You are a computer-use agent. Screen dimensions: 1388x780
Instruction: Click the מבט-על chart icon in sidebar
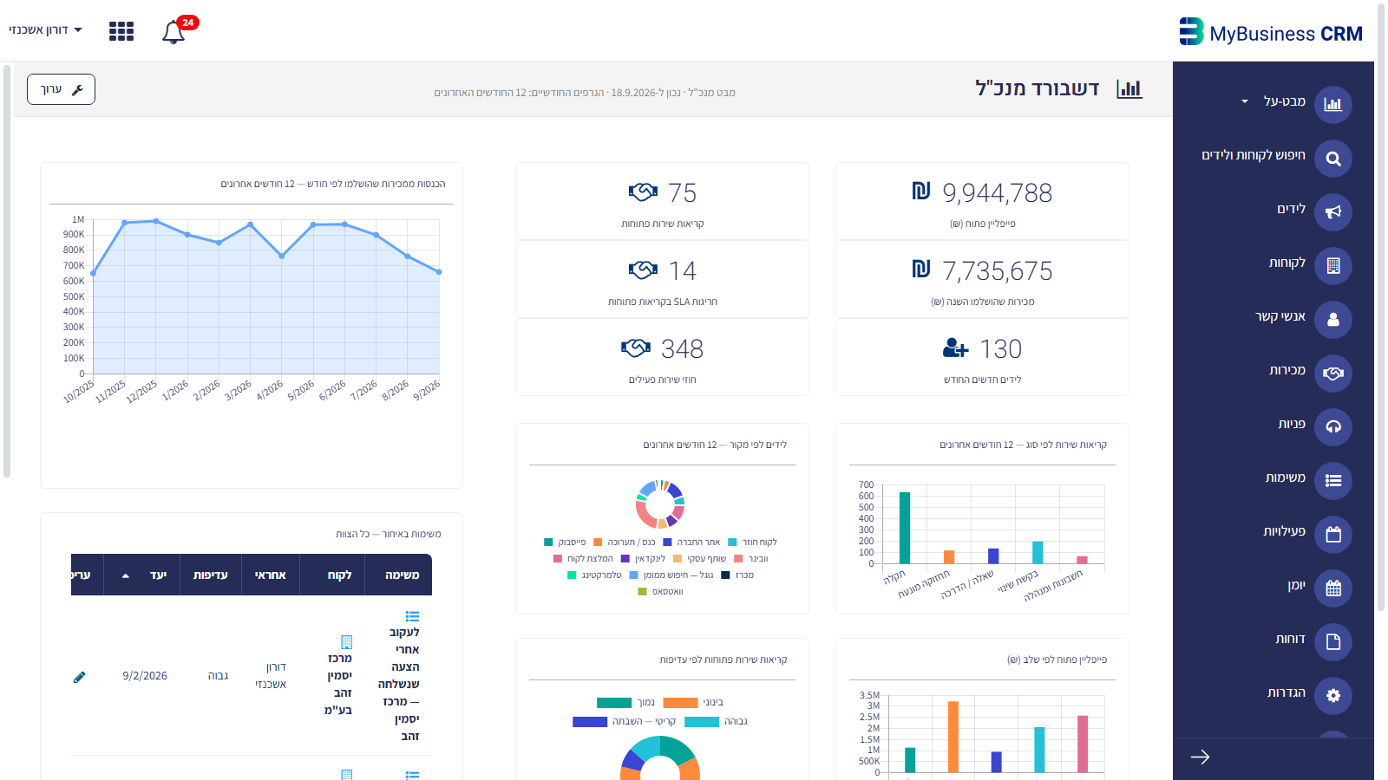click(1333, 105)
